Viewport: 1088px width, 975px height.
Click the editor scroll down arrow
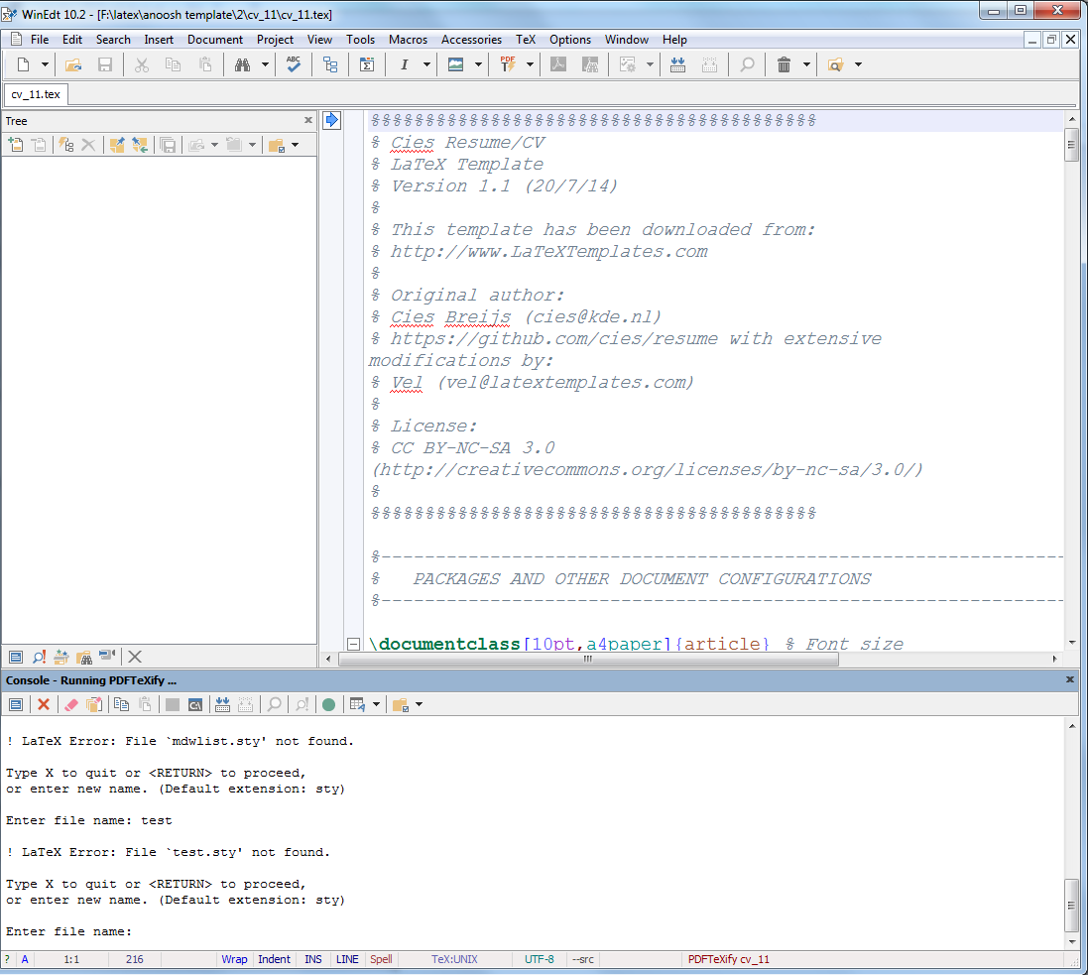[1072, 643]
